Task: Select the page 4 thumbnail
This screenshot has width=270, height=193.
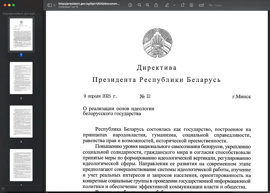Action: (21, 165)
